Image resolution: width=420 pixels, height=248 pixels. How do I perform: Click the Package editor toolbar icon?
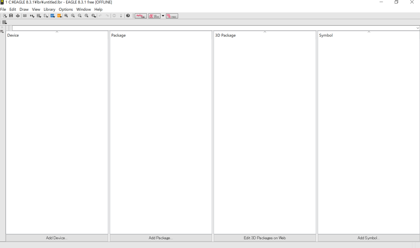click(39, 16)
